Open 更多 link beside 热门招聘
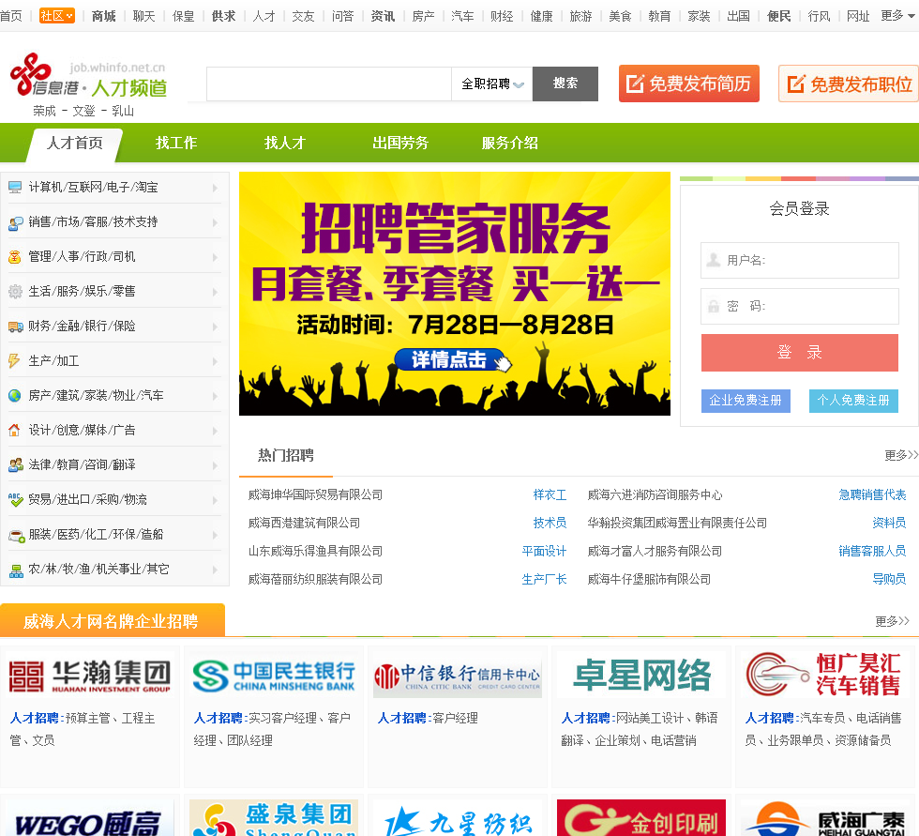Screen dimensions: 919x836 point(901,455)
